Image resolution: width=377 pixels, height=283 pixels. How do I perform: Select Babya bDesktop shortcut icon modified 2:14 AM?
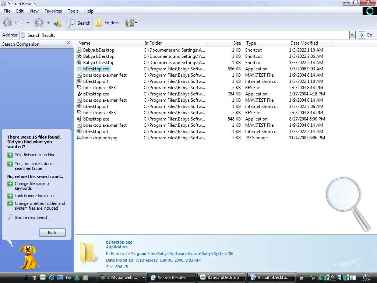point(79,63)
